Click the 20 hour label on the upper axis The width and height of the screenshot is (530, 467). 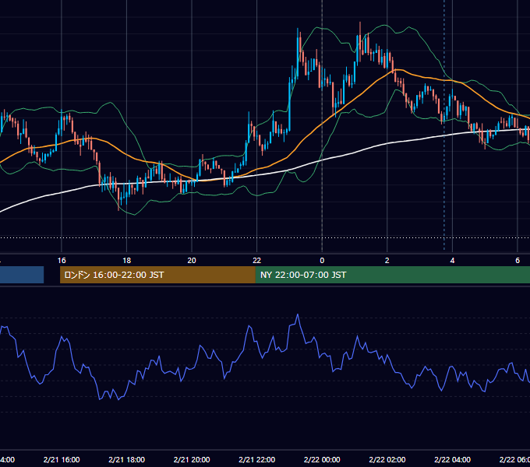(x=192, y=261)
